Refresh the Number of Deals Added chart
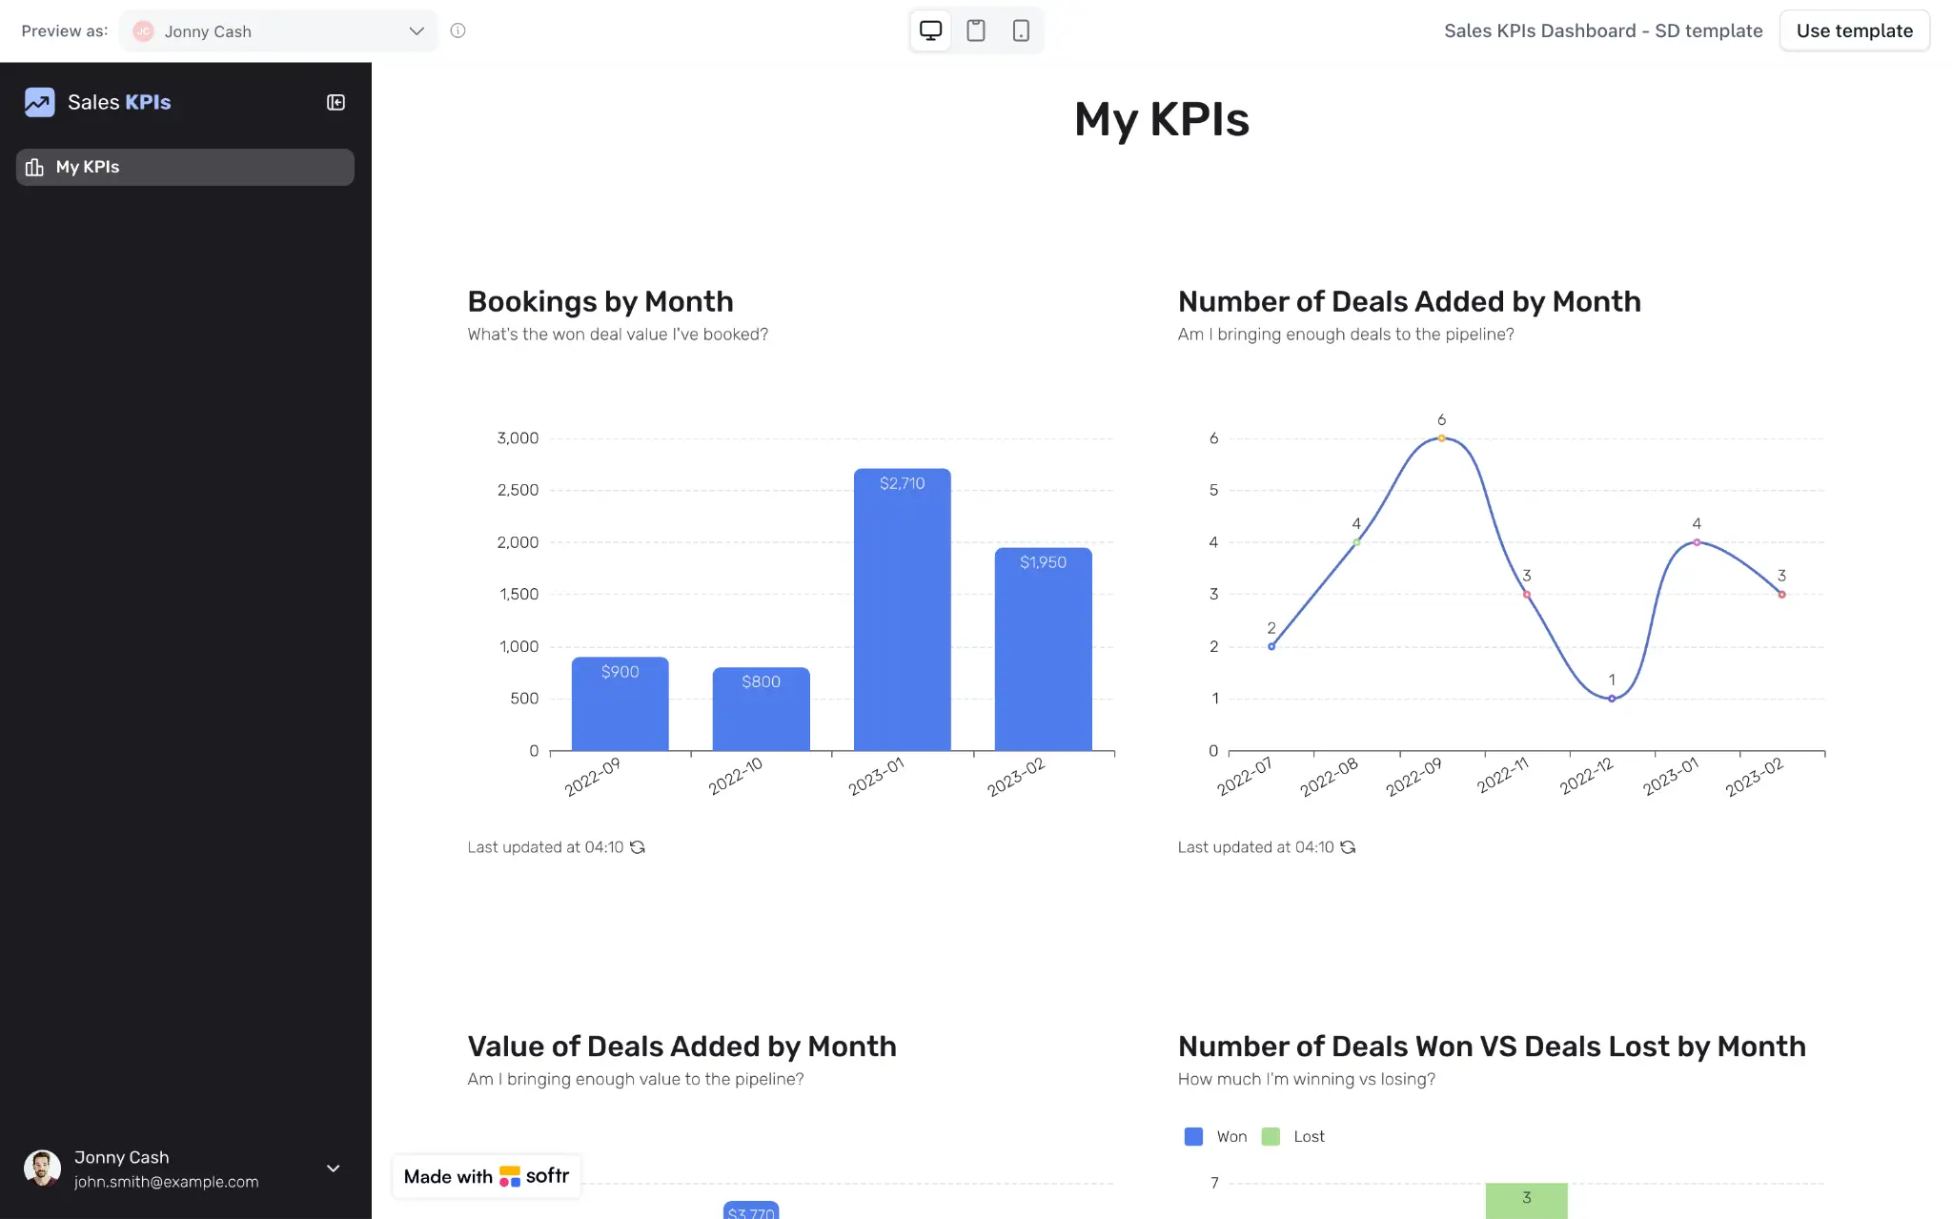 point(1348,847)
